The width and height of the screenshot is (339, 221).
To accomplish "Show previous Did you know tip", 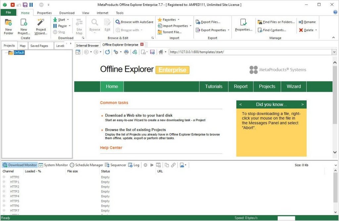I will 240,104.
